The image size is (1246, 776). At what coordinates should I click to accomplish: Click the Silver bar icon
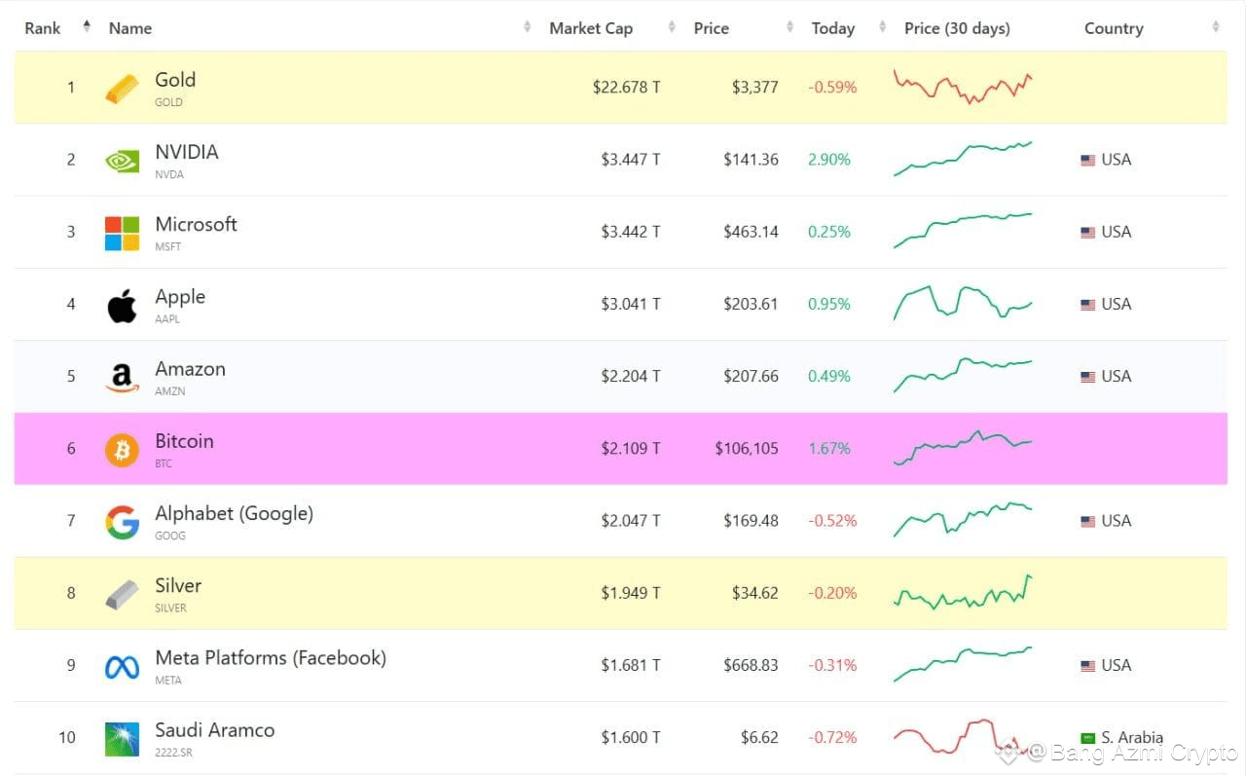coord(122,595)
